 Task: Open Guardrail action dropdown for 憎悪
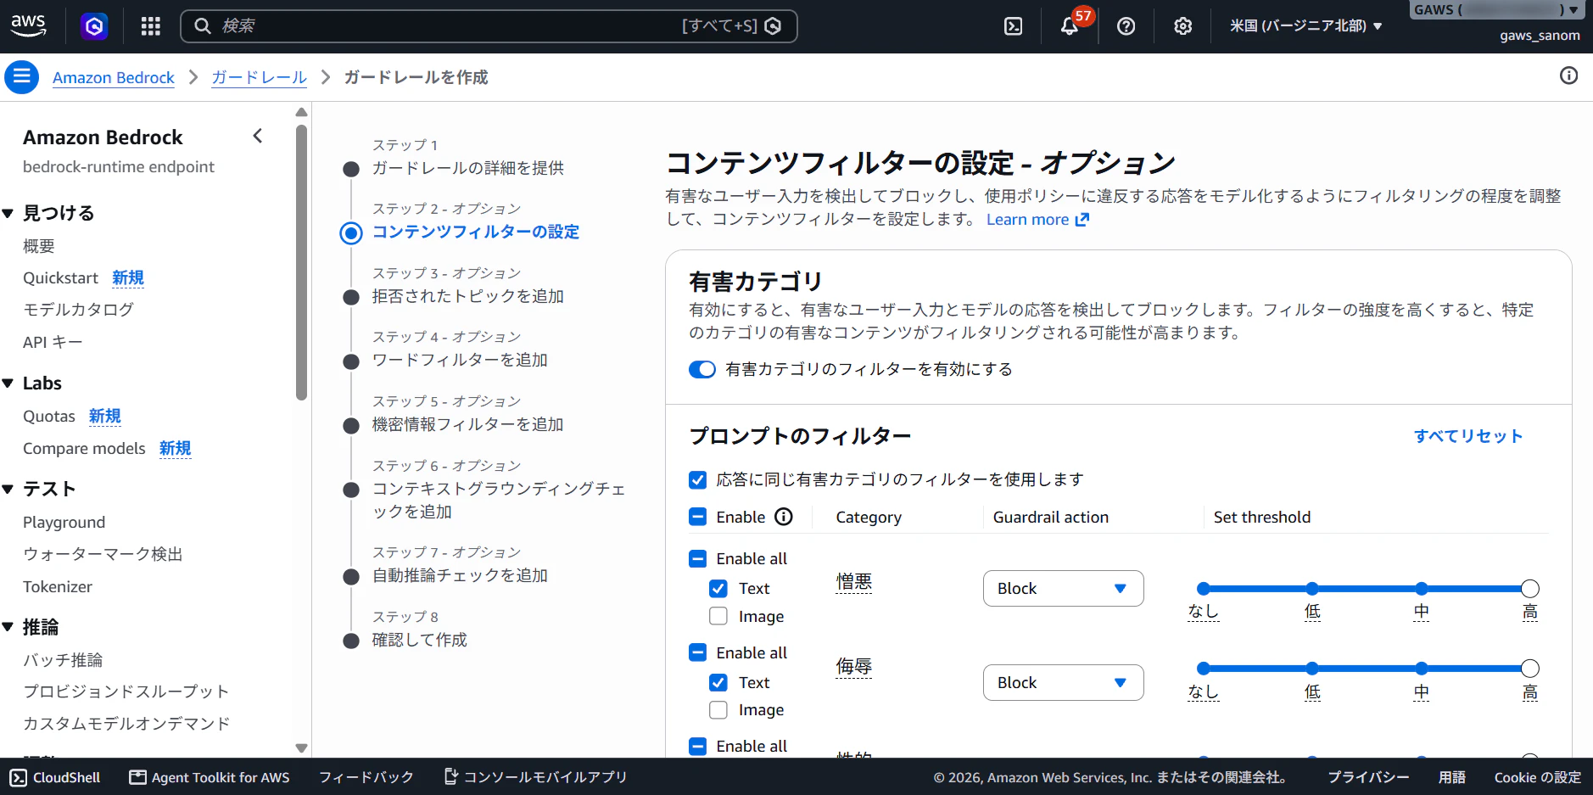(1063, 588)
